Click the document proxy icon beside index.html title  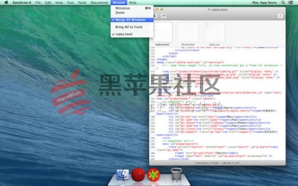tap(209, 9)
